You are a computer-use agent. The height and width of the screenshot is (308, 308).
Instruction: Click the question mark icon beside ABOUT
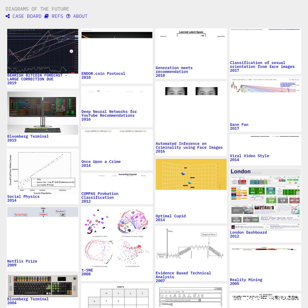tap(68, 16)
